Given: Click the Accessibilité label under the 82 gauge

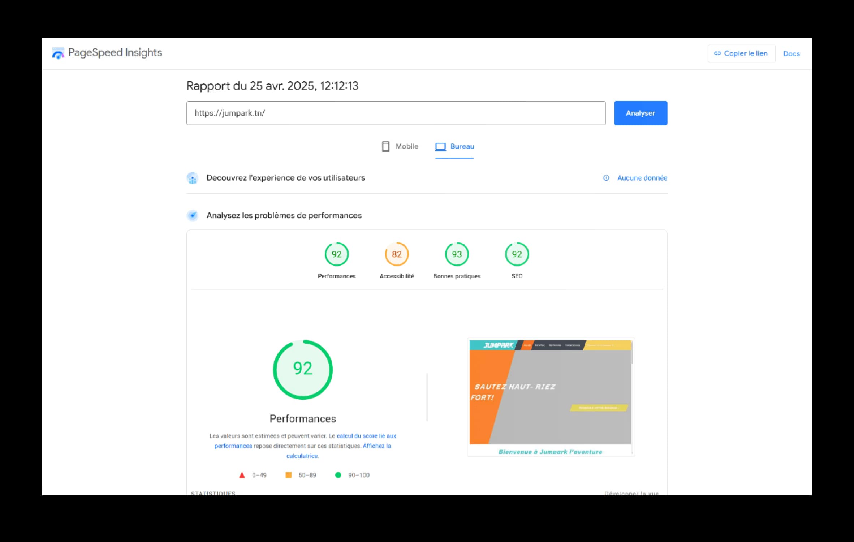Looking at the screenshot, I should [x=397, y=276].
